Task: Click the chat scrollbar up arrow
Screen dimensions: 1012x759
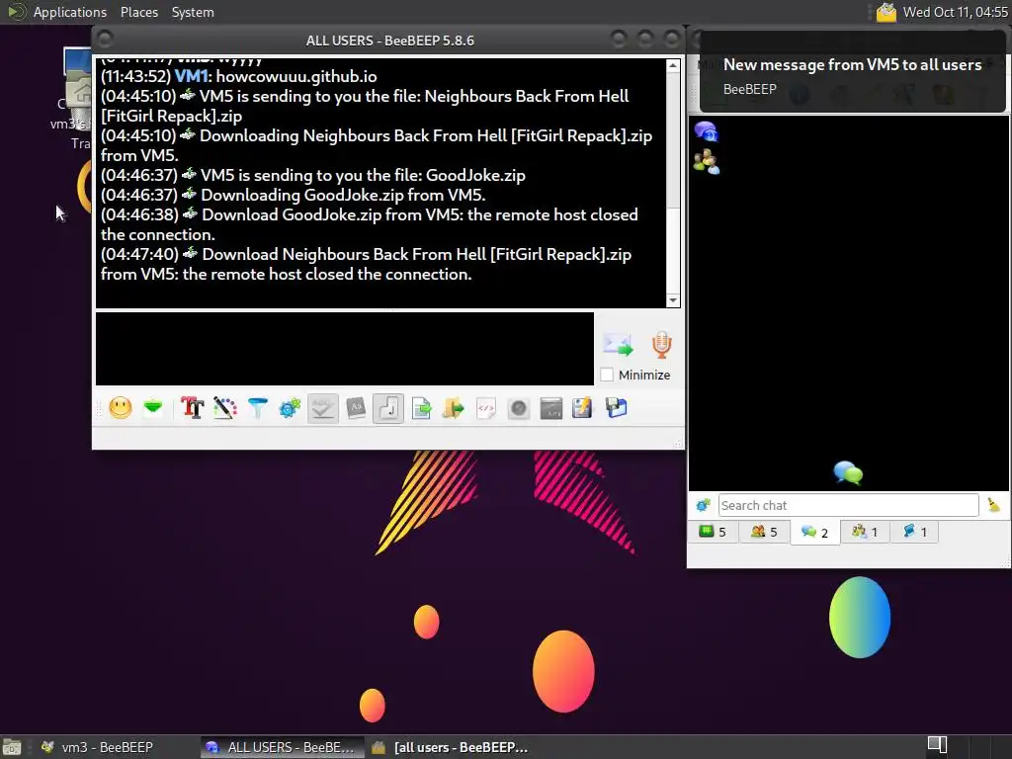Action: 673,65
